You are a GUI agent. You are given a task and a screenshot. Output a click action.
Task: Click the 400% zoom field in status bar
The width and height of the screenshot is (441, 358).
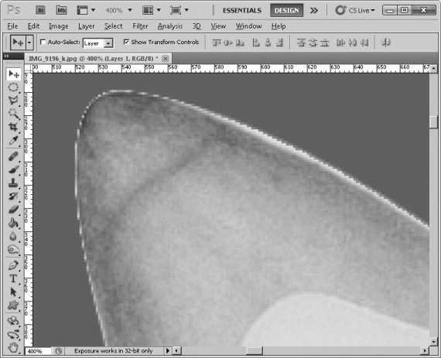click(38, 351)
